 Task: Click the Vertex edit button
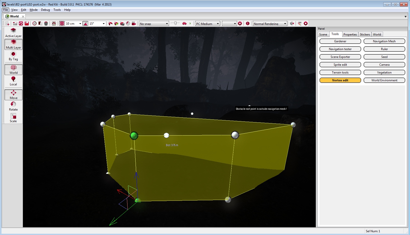pos(340,80)
